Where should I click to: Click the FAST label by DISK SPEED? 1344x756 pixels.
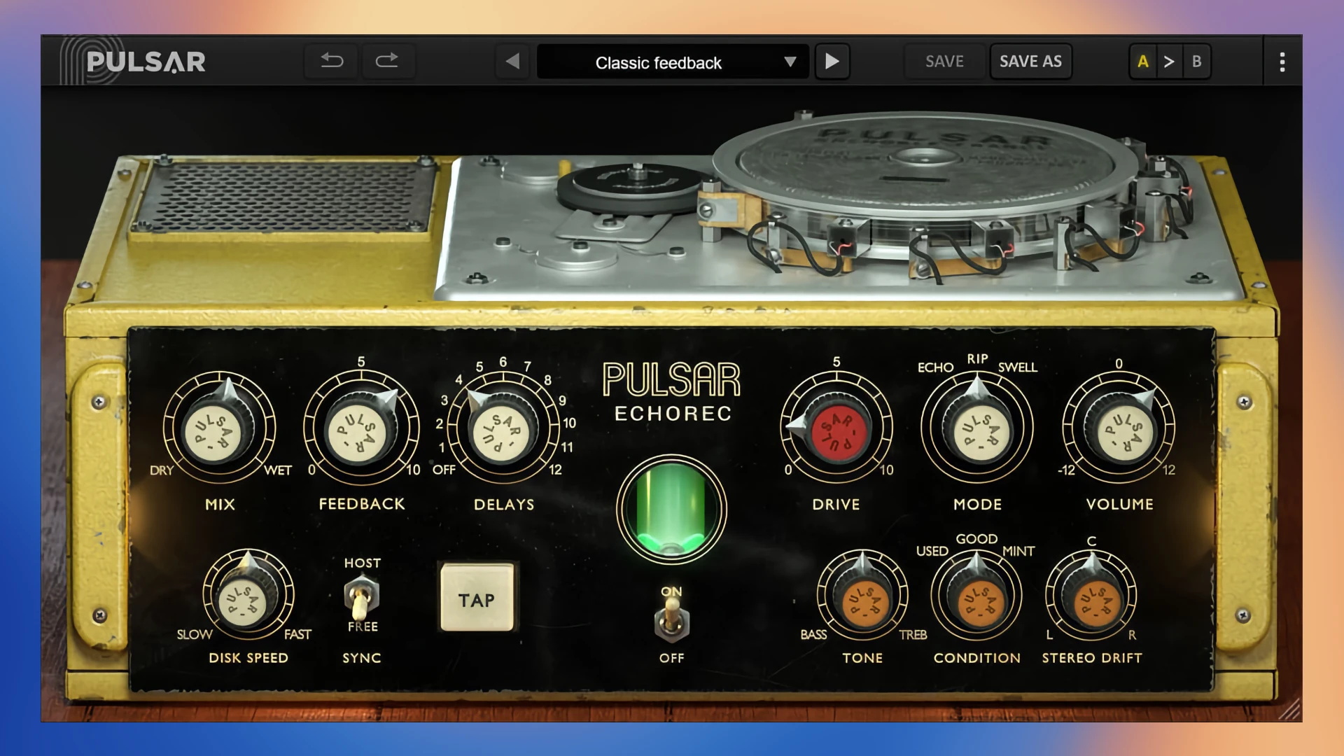297,634
